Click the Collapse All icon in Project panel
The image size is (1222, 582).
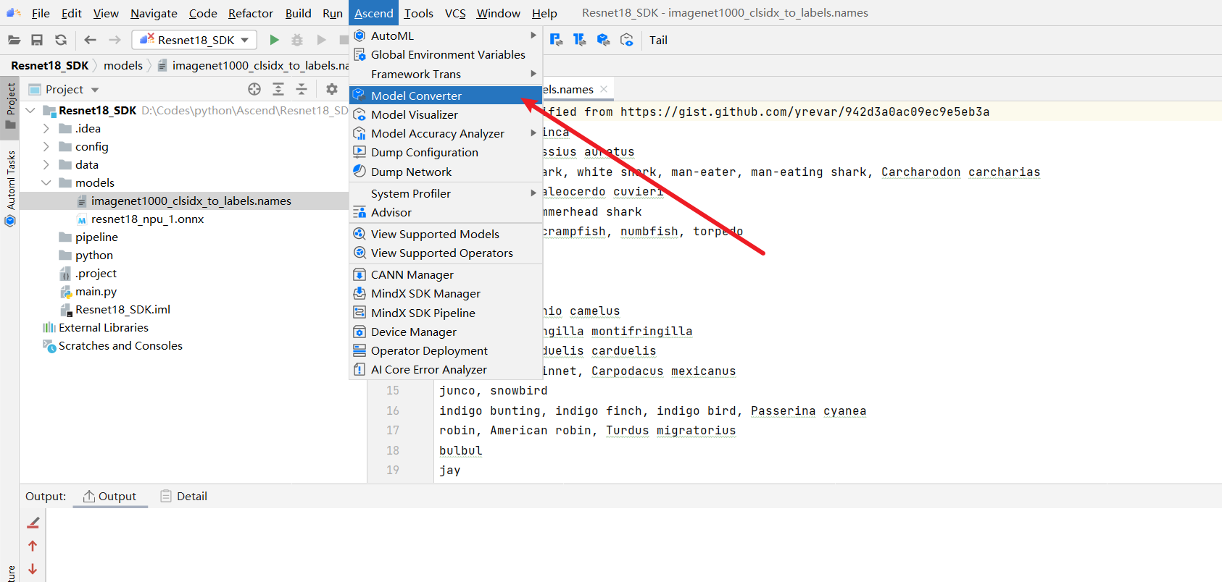click(302, 89)
